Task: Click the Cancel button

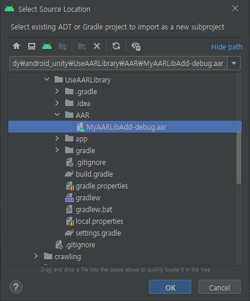Action: (219, 287)
